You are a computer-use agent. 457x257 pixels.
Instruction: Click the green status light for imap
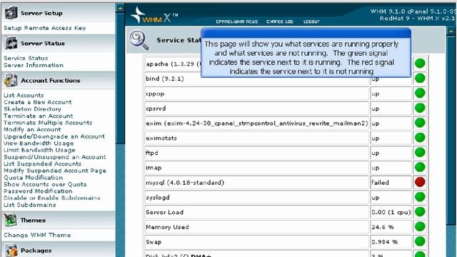pyautogui.click(x=420, y=167)
